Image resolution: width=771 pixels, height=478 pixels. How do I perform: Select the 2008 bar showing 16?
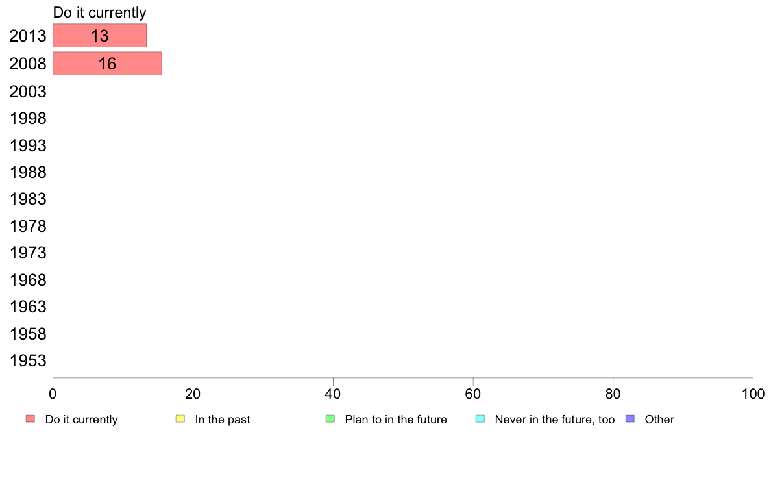(107, 64)
